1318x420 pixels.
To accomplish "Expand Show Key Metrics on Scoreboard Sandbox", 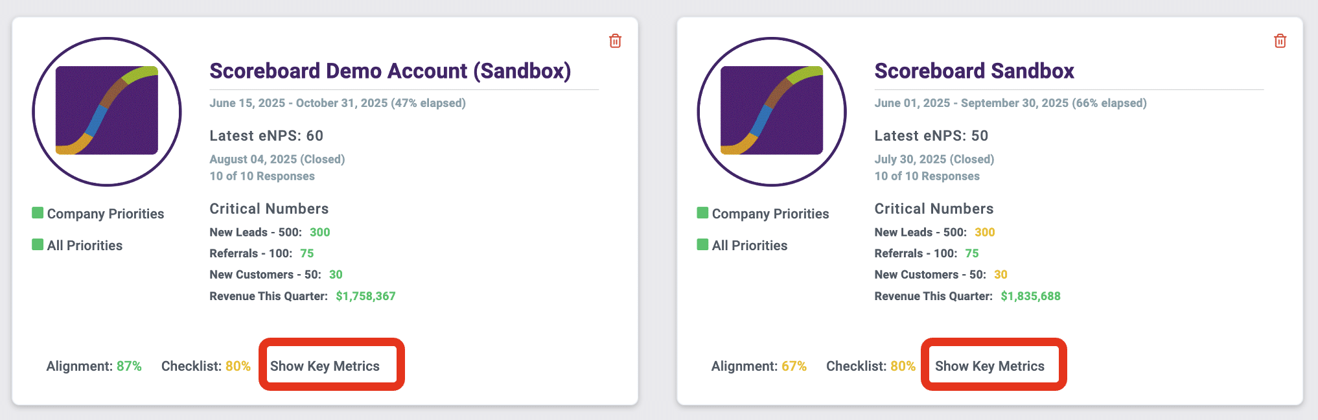I will coord(990,366).
